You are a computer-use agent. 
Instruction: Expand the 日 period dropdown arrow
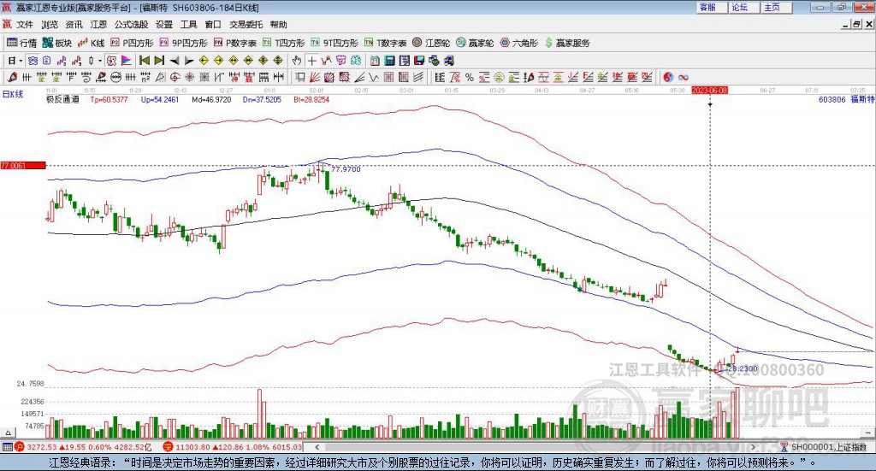(x=21, y=61)
